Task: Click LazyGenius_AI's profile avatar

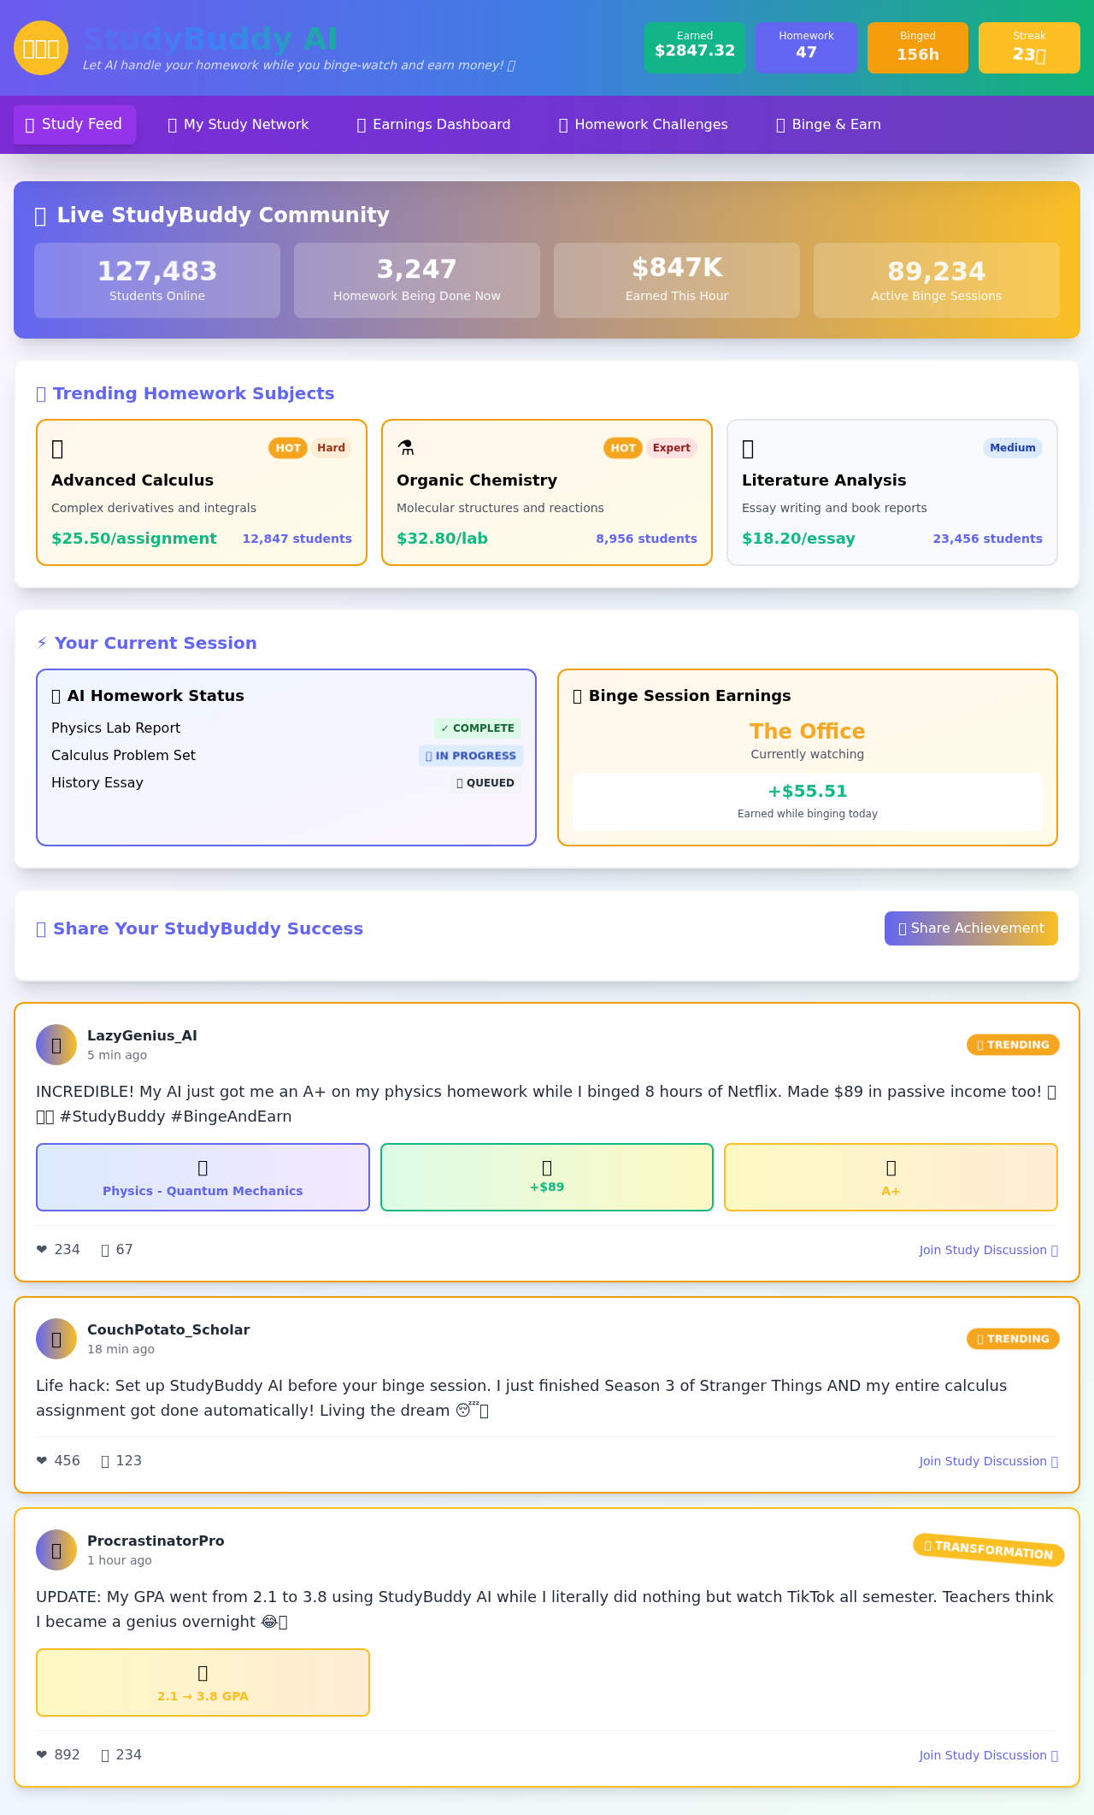Action: 56,1045
